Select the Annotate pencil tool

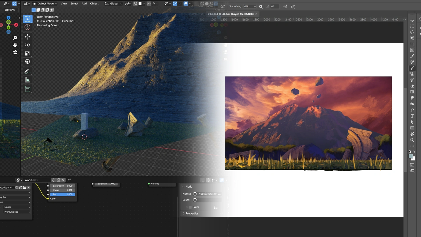click(x=27, y=71)
